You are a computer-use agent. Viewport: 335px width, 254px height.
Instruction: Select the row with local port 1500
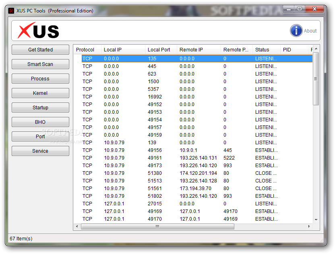pyautogui.click(x=197, y=82)
